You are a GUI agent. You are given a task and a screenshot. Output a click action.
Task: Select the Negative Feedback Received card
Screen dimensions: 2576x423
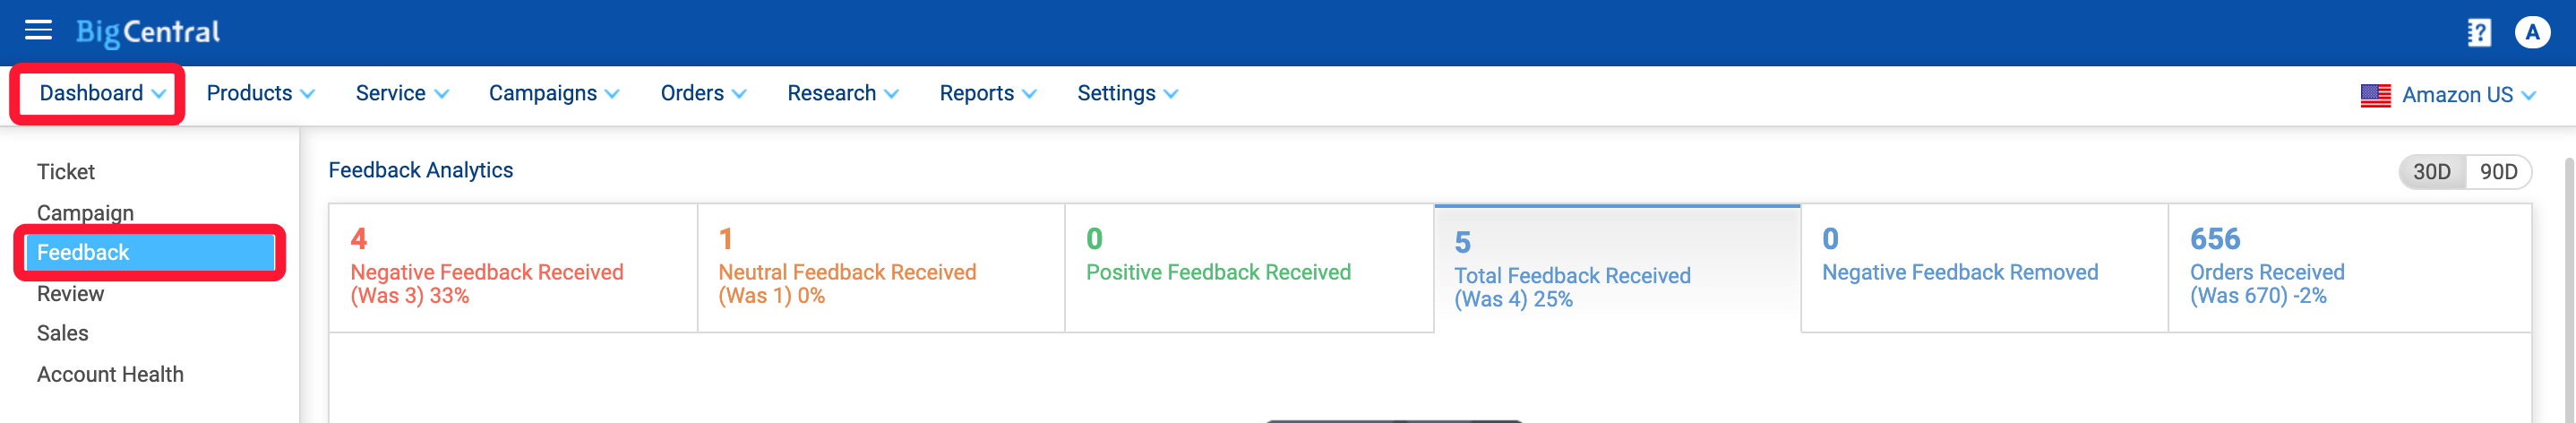point(513,268)
